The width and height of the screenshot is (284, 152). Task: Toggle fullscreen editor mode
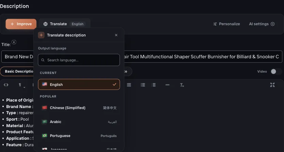click(272, 85)
